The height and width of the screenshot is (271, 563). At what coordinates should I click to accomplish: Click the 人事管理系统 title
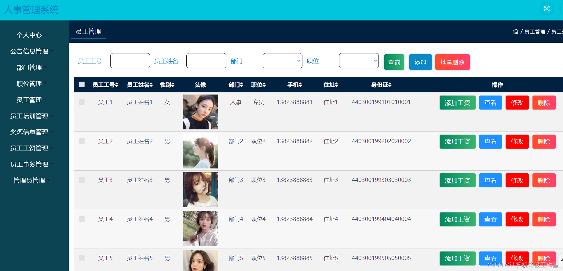(31, 10)
